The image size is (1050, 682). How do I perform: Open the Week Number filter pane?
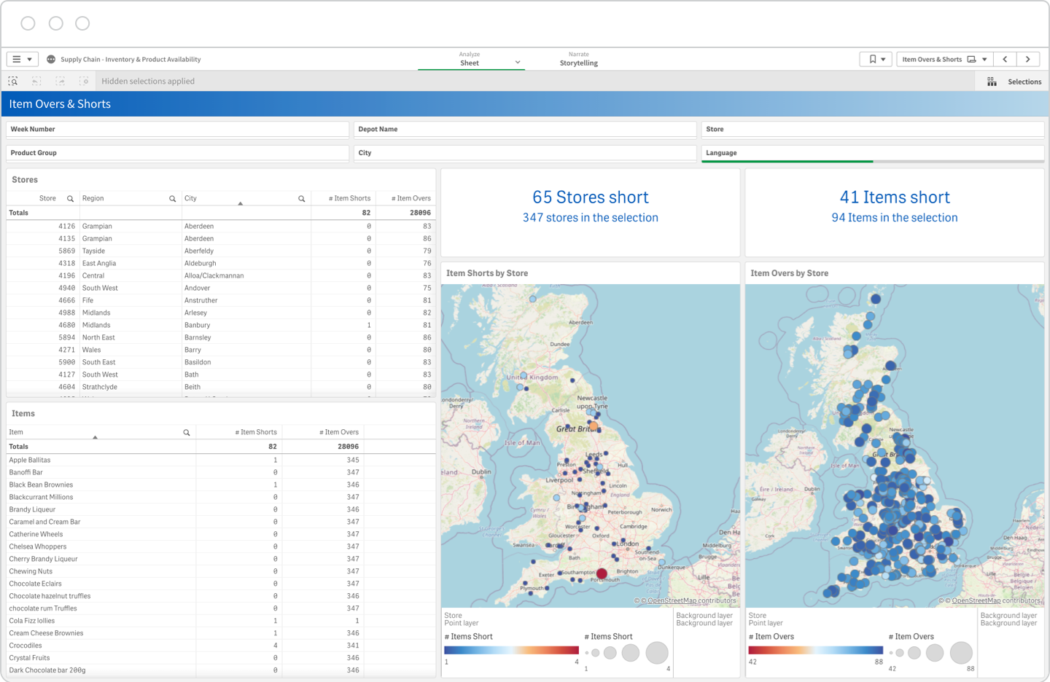pos(177,129)
